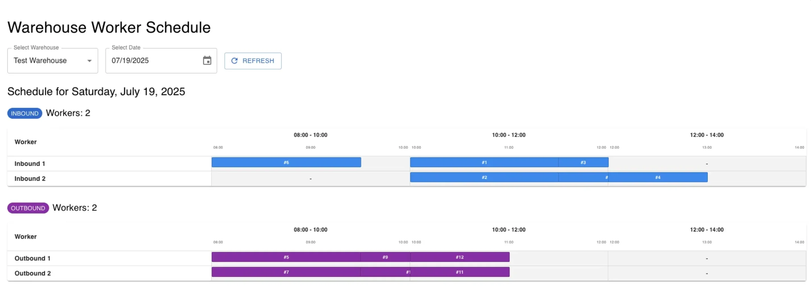This screenshot has width=811, height=289.
Task: Click inbound task bar #4
Action: [x=658, y=177]
